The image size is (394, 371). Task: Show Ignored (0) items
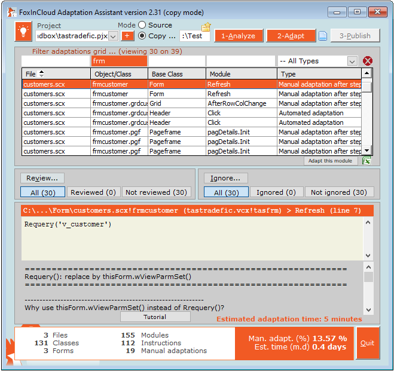276,192
